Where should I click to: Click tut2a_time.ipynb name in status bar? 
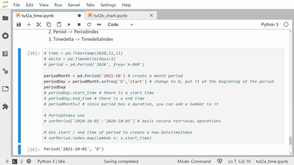tap(272, 161)
